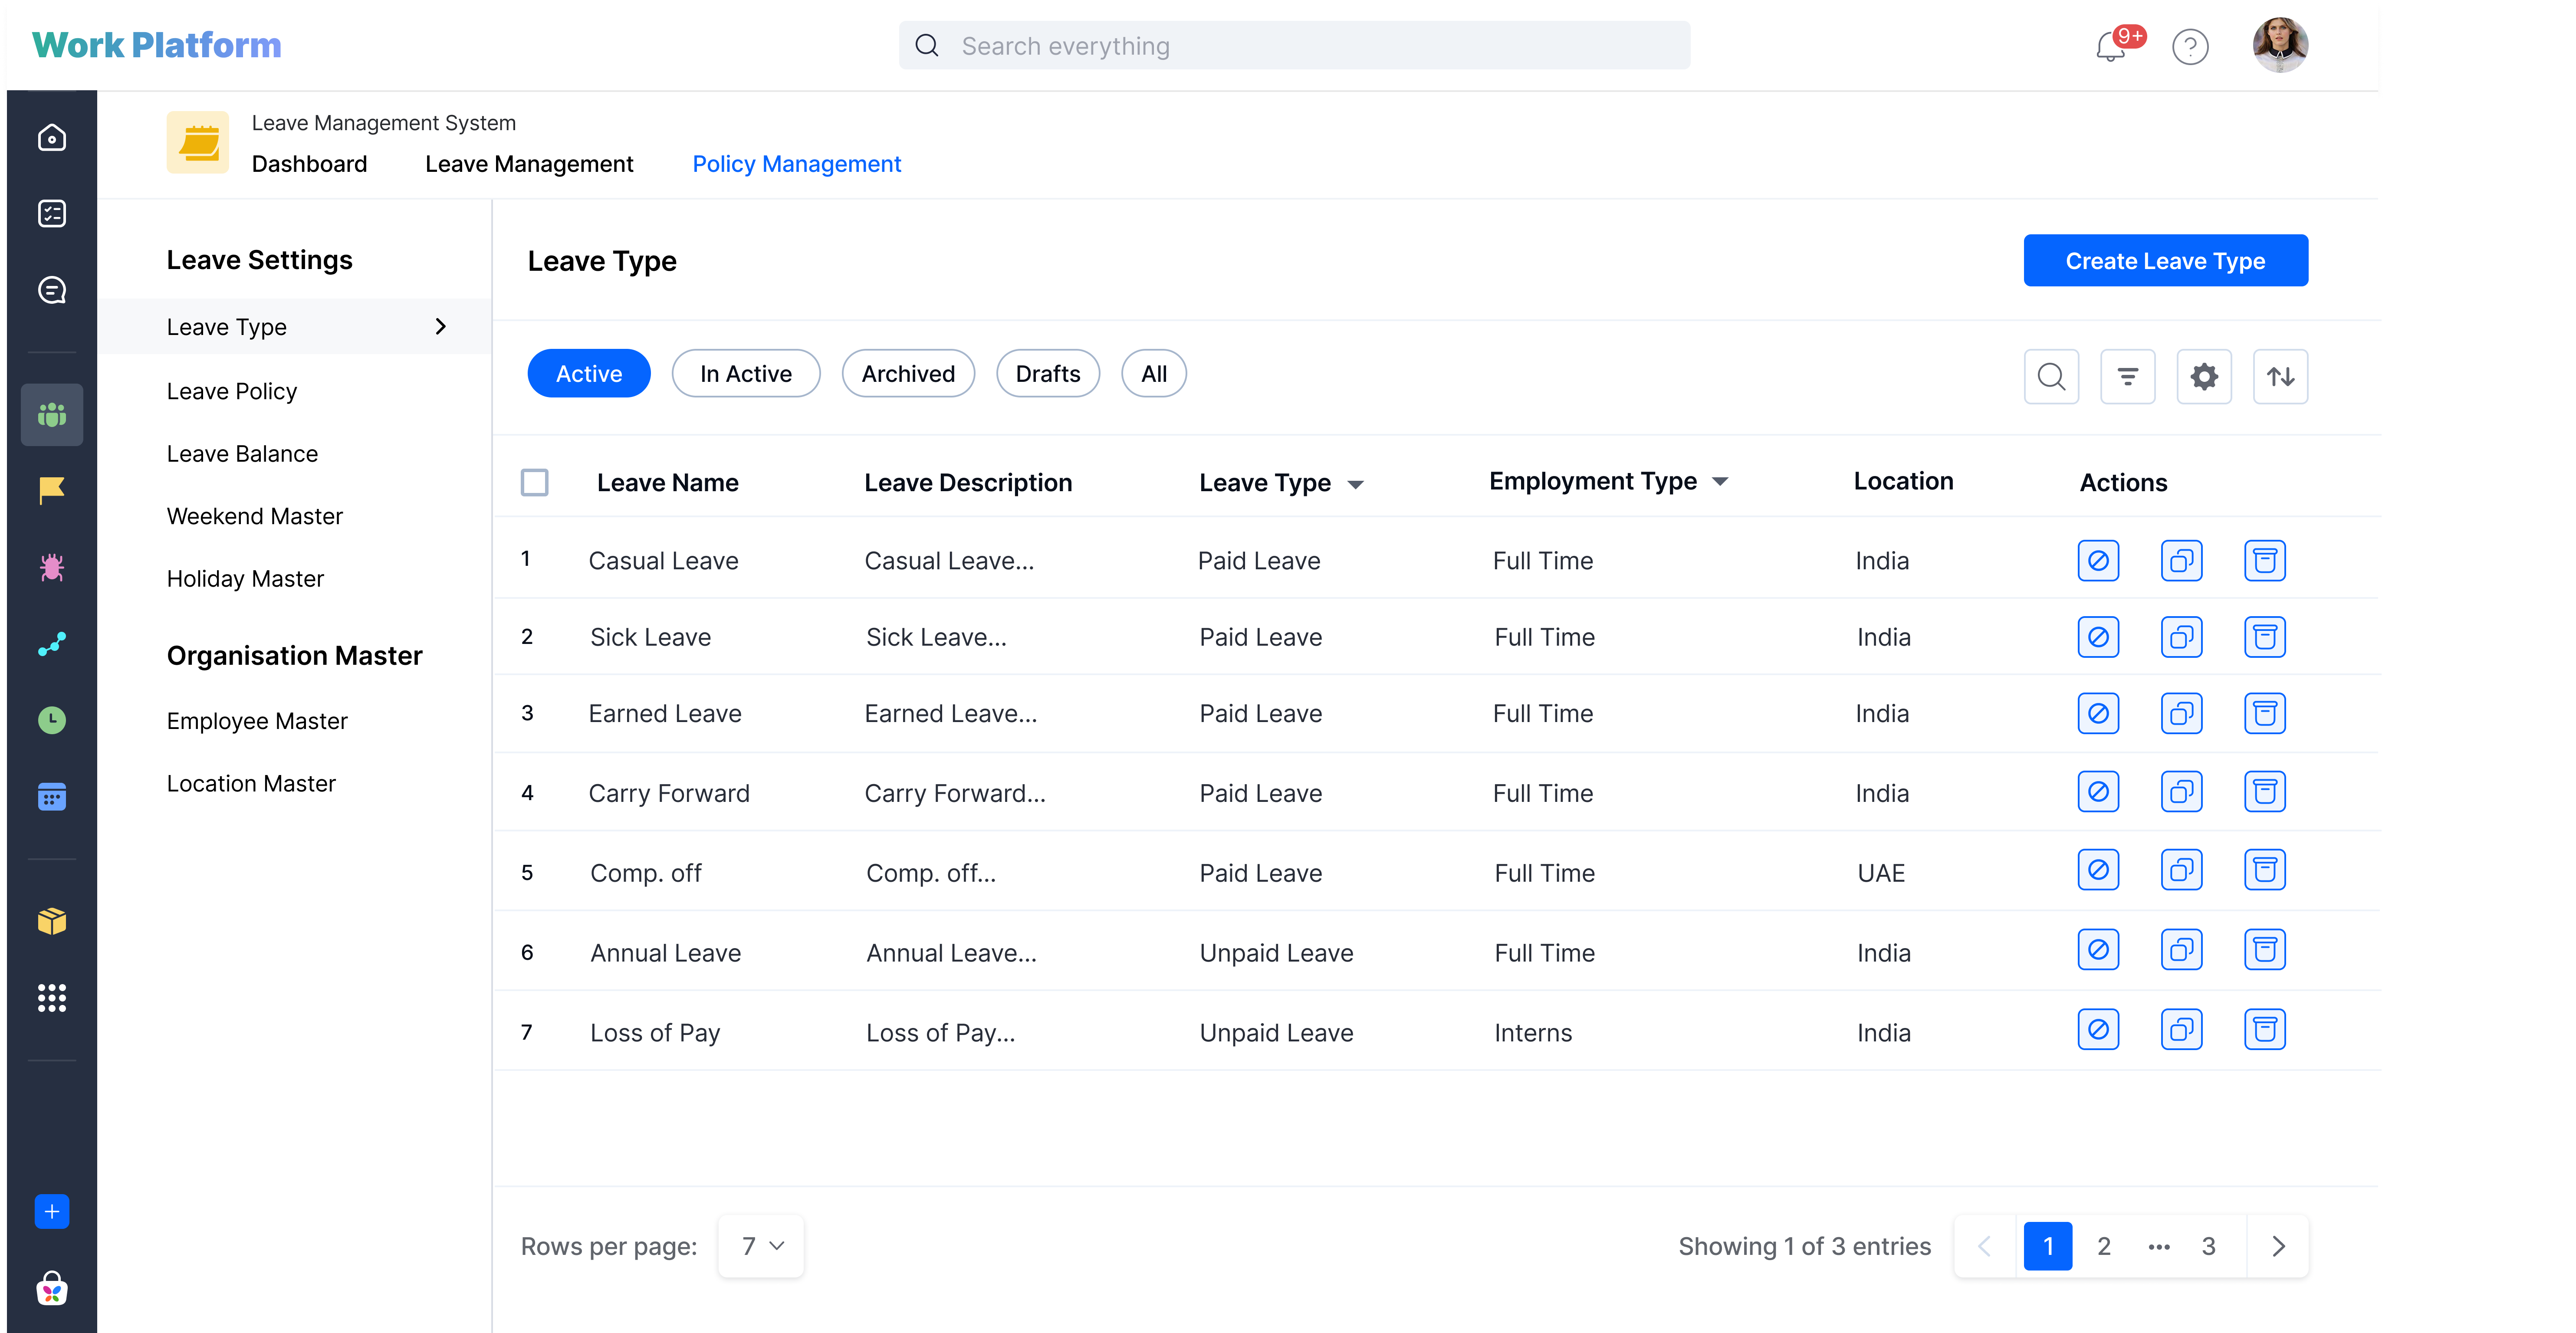The width and height of the screenshot is (2576, 1333).
Task: Select the Archived filter pill
Action: tap(908, 374)
